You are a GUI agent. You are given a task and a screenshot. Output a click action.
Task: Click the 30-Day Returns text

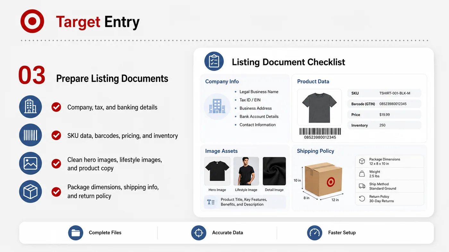tap(381, 201)
